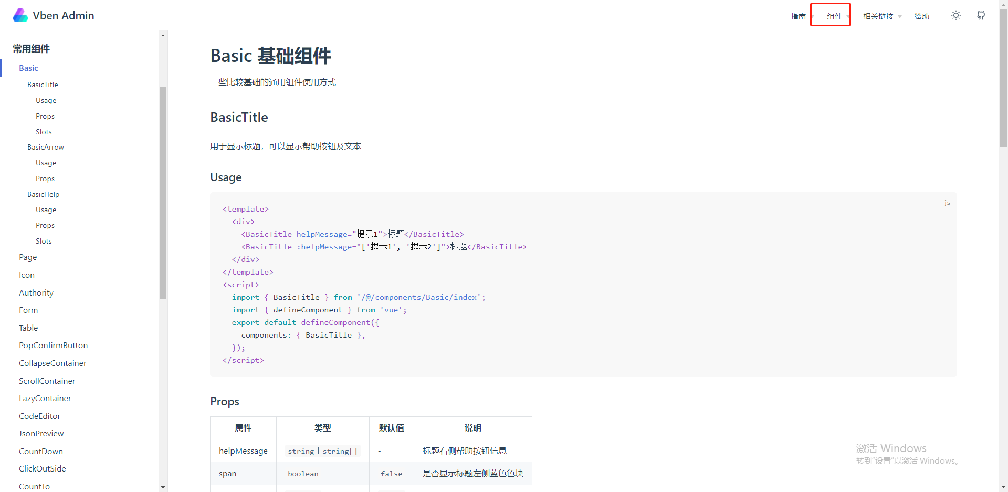Open Props under BasicHelp in sidebar
1008x492 pixels.
pos(45,225)
